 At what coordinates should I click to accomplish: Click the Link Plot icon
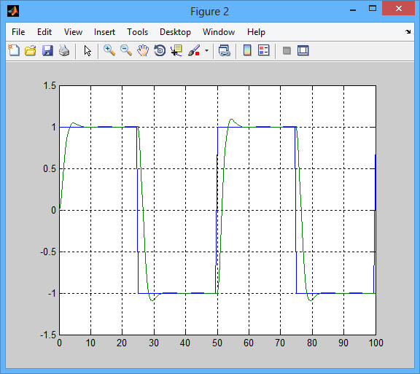224,50
